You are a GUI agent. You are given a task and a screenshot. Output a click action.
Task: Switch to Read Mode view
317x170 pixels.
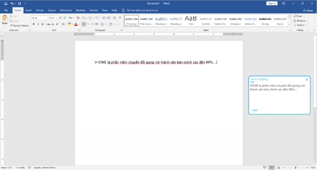264,168
